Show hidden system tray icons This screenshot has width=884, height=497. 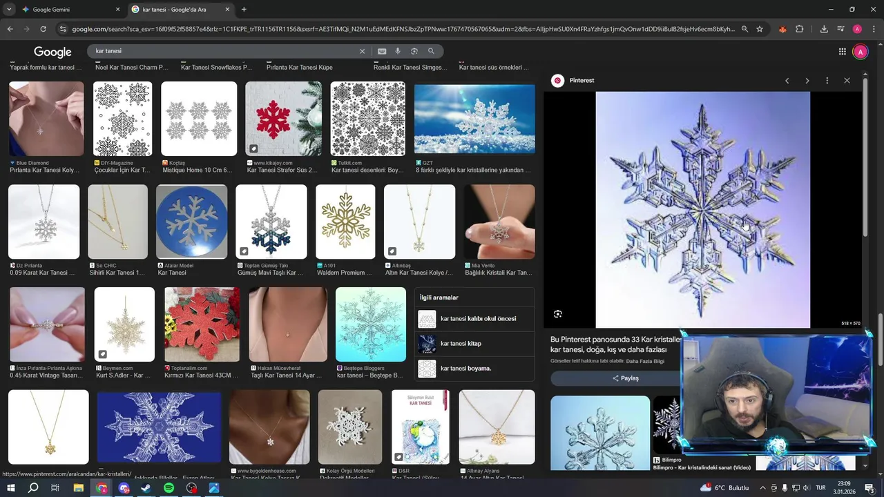coord(763,488)
